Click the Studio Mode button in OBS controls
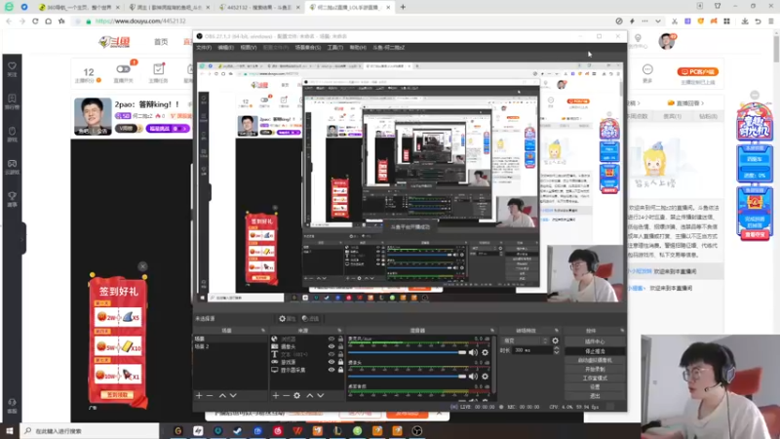The width and height of the screenshot is (780, 439). point(595,379)
